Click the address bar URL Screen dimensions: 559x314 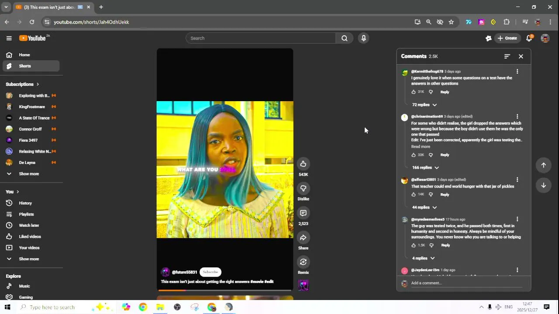coord(91,22)
